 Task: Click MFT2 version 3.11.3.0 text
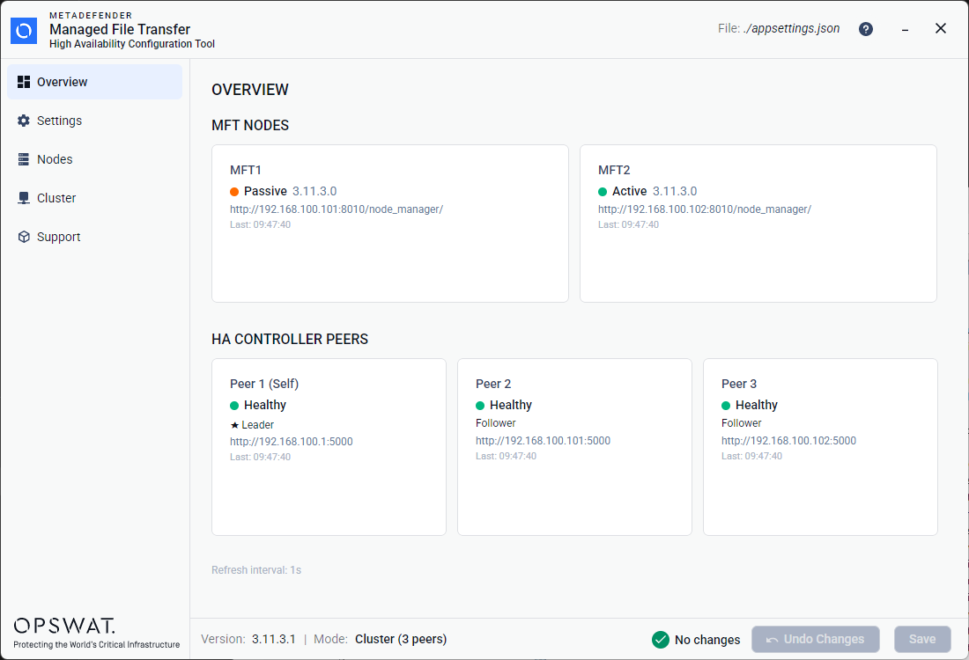coord(674,191)
